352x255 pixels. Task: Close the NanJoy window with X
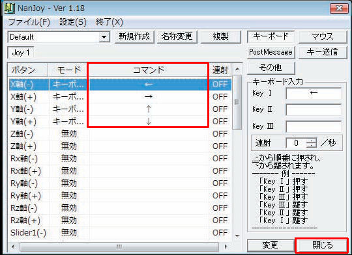pos(339,8)
